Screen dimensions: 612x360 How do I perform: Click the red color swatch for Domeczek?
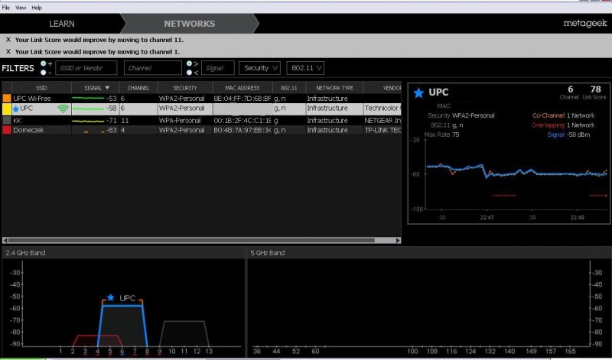[7, 131]
